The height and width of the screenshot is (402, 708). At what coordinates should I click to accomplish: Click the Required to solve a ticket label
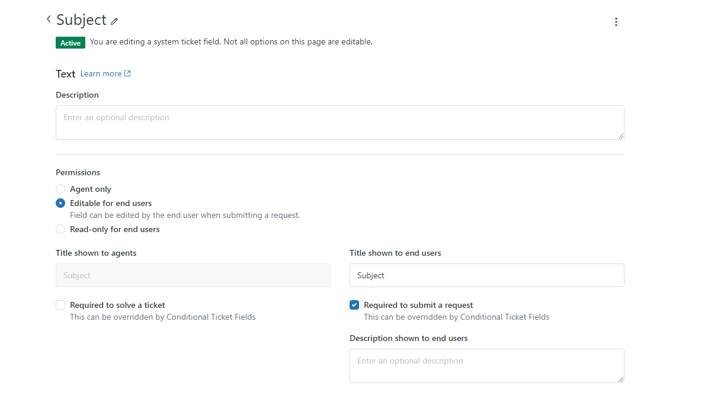tap(117, 305)
